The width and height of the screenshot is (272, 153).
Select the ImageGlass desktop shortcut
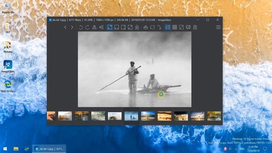pyautogui.click(x=8, y=66)
